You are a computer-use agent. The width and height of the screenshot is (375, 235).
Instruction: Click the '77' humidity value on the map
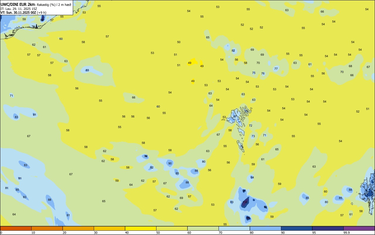click(276, 69)
